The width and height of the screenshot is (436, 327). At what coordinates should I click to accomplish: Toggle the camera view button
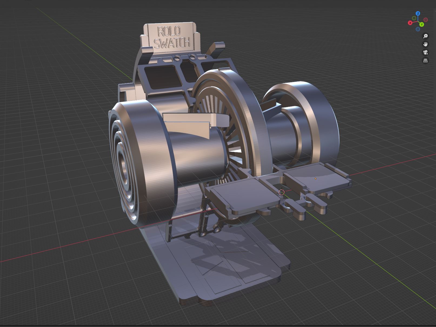(x=425, y=52)
